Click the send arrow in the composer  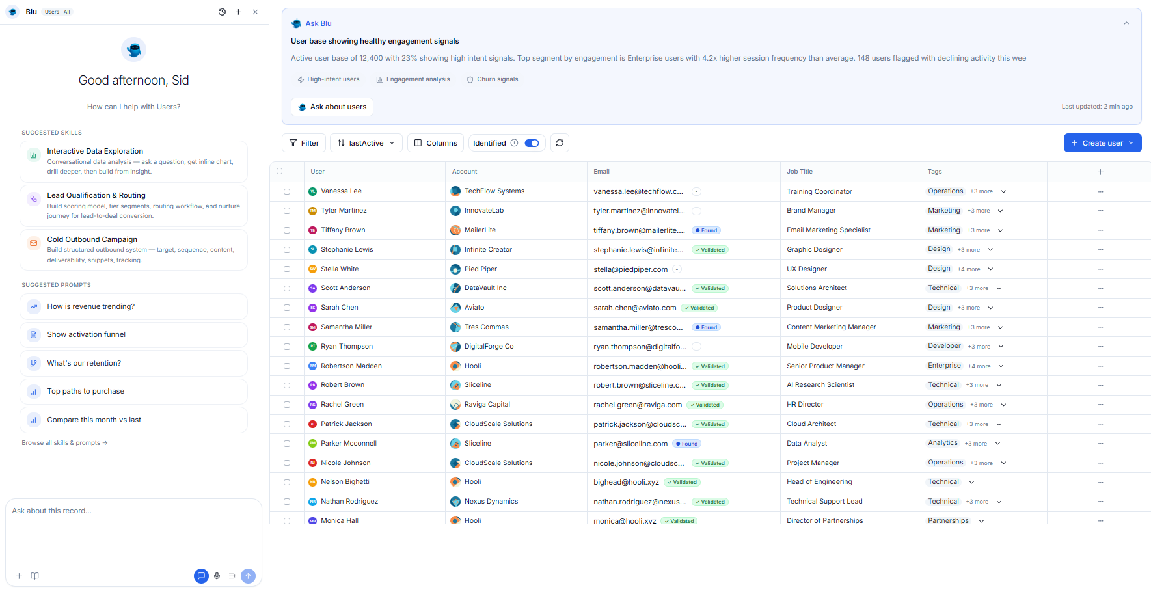pyautogui.click(x=248, y=576)
